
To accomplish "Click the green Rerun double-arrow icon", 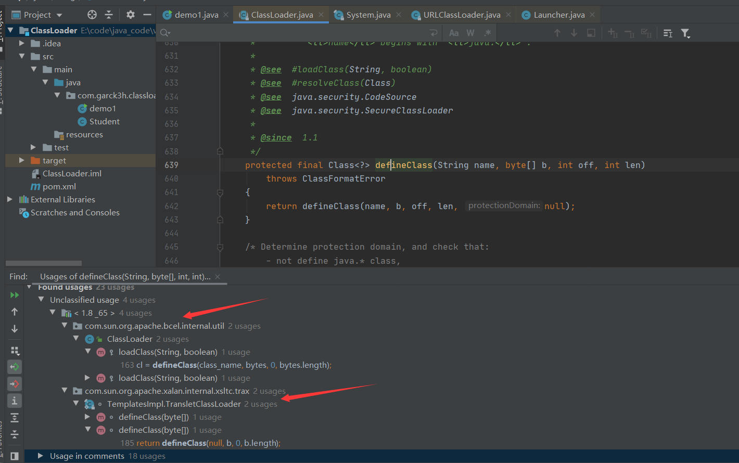I will click(x=15, y=295).
